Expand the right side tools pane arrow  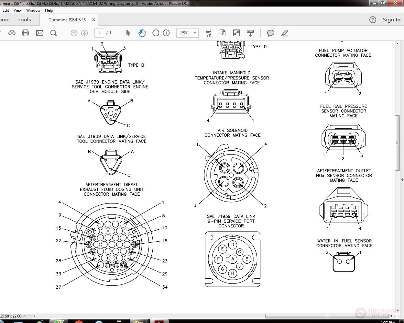(x=402, y=179)
